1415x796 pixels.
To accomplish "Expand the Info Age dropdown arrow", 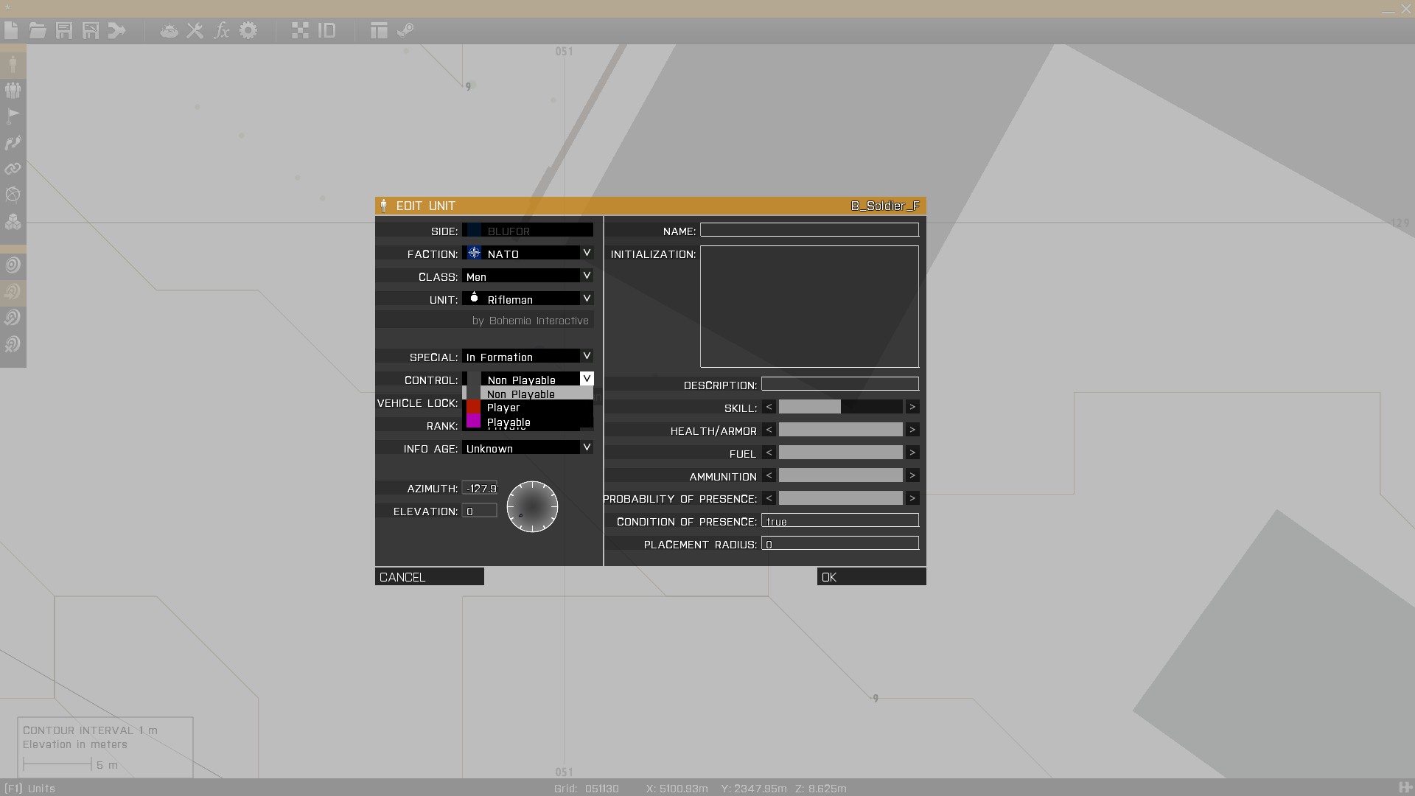I will [587, 447].
